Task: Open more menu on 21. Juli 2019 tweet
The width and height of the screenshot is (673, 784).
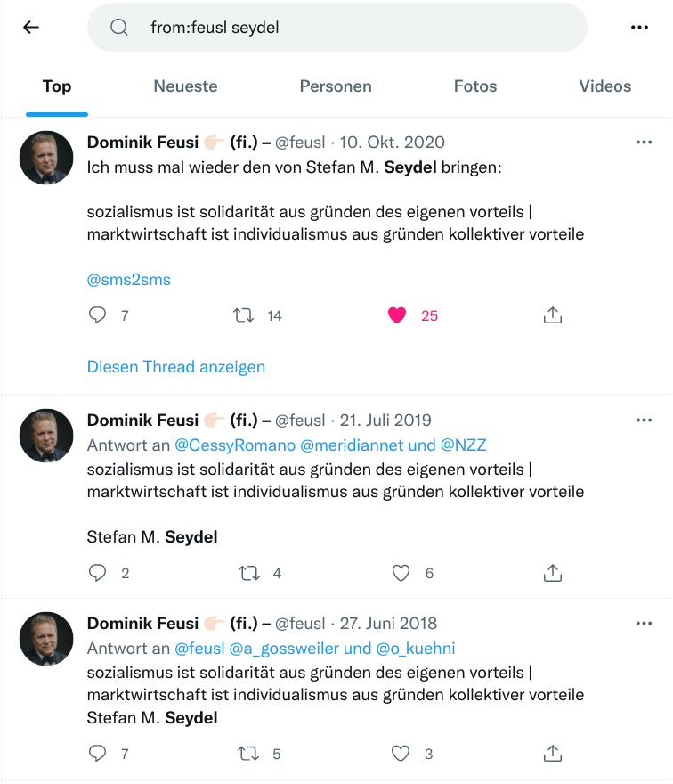Action: [x=644, y=421]
